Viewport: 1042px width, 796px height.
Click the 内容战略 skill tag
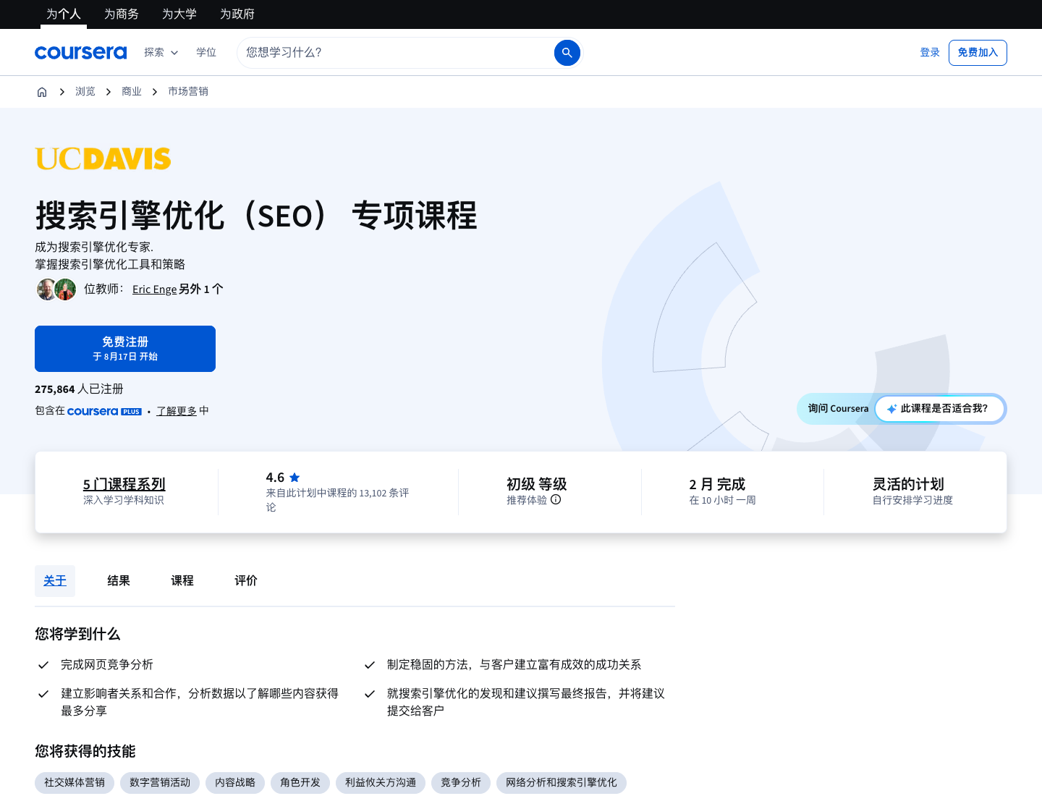tap(235, 783)
